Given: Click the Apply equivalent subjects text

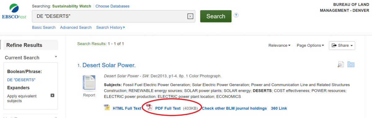Looking at the screenshot, I should click(22, 98).
